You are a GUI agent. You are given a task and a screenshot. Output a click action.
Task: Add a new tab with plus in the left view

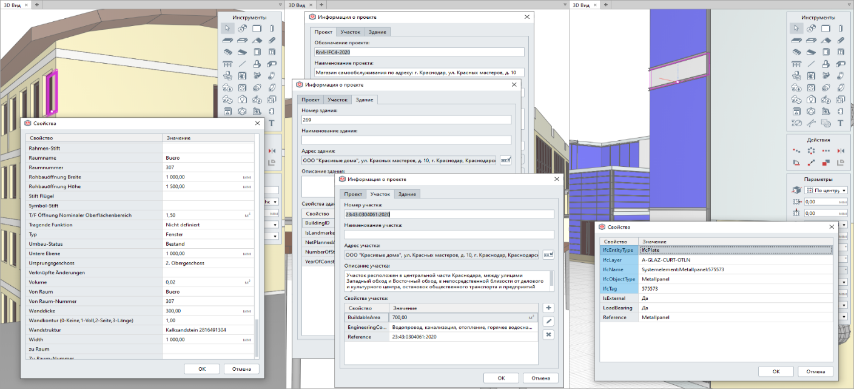click(x=37, y=4)
